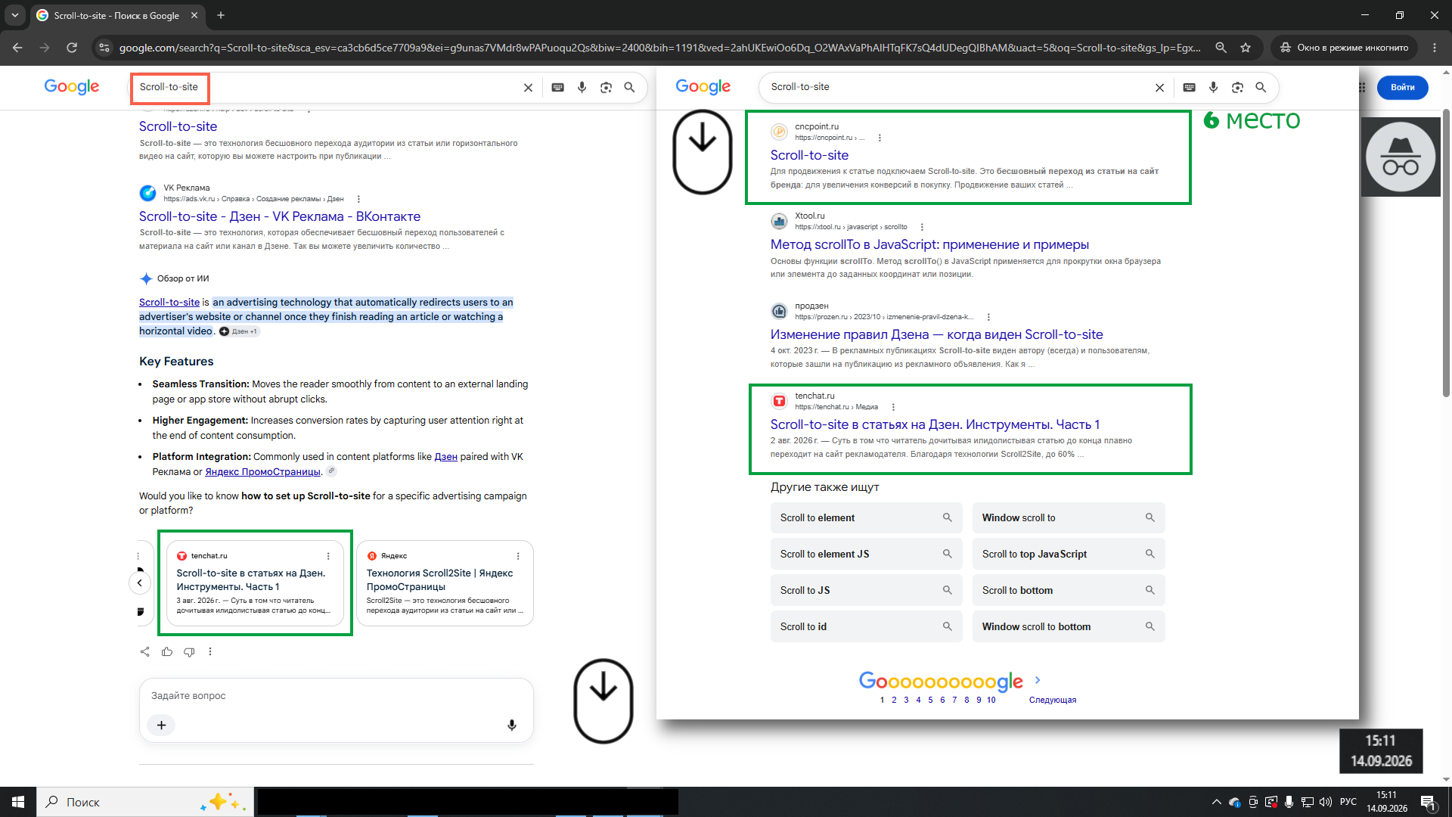Open the Google apps grid icon

point(1362,88)
